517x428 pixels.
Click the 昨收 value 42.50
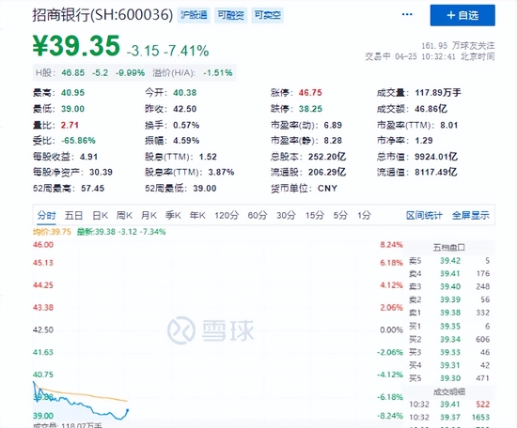[184, 109]
